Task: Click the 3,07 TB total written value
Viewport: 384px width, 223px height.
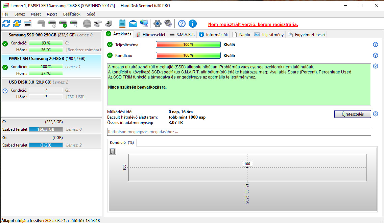Action: (175, 123)
